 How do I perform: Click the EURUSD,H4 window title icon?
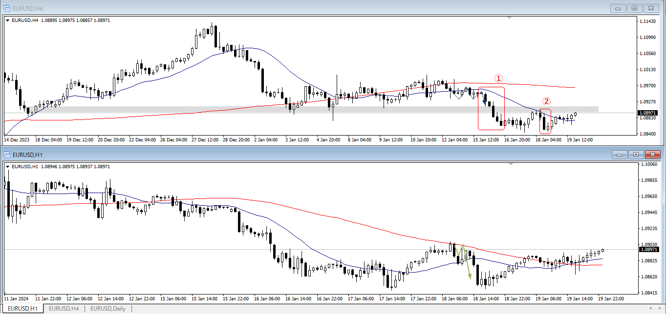point(7,8)
